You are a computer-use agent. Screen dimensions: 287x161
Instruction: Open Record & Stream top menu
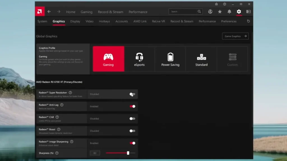(110, 12)
